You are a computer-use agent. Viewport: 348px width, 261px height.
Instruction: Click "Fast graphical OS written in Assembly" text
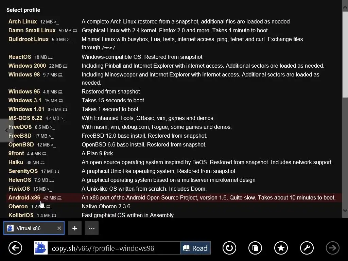tap(128, 215)
